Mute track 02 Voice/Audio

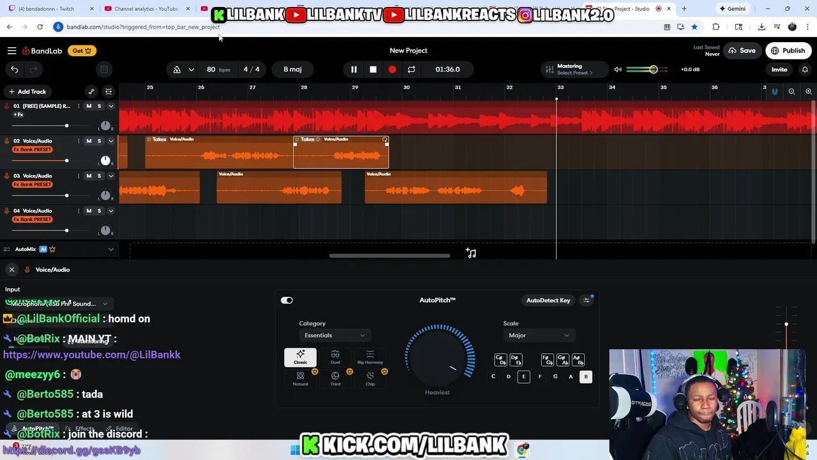89,141
